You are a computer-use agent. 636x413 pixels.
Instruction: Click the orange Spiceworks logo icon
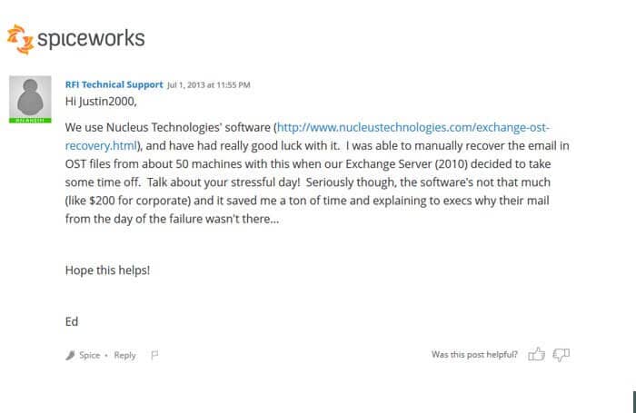(20, 39)
